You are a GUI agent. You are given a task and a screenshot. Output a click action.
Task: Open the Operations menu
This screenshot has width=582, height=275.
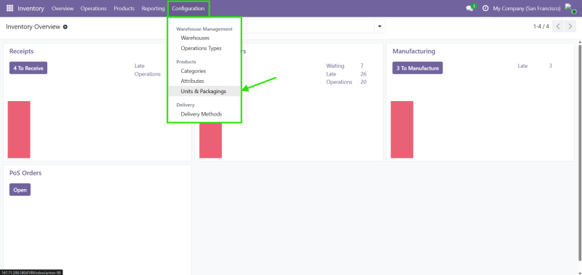(94, 8)
